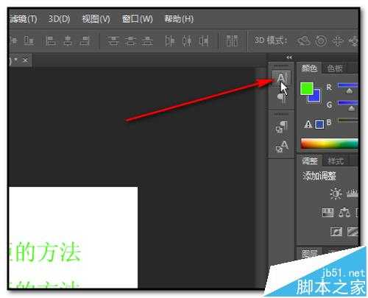Click the blue background color swatch
The width and height of the screenshot is (368, 298).
click(x=316, y=98)
